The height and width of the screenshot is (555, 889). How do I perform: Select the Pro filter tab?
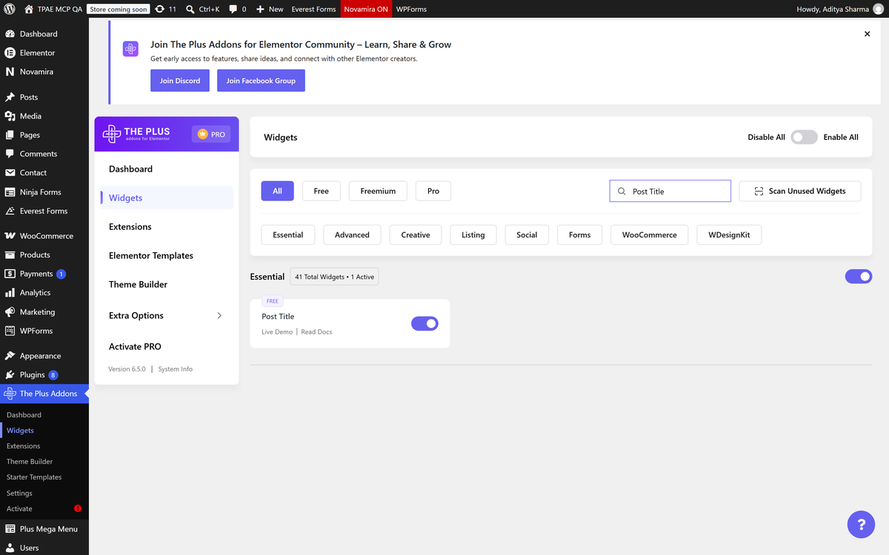tap(433, 191)
